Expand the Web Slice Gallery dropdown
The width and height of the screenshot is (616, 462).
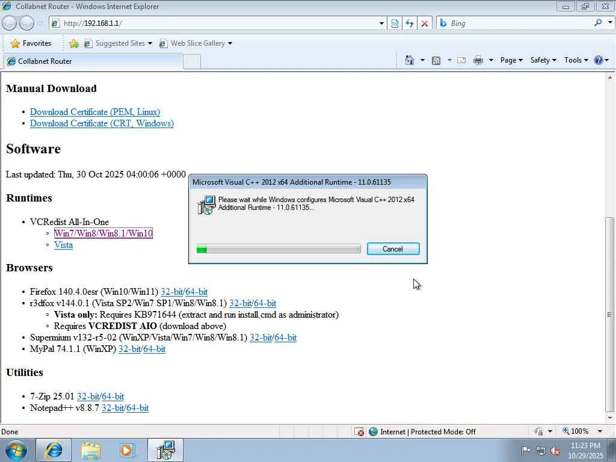click(230, 43)
